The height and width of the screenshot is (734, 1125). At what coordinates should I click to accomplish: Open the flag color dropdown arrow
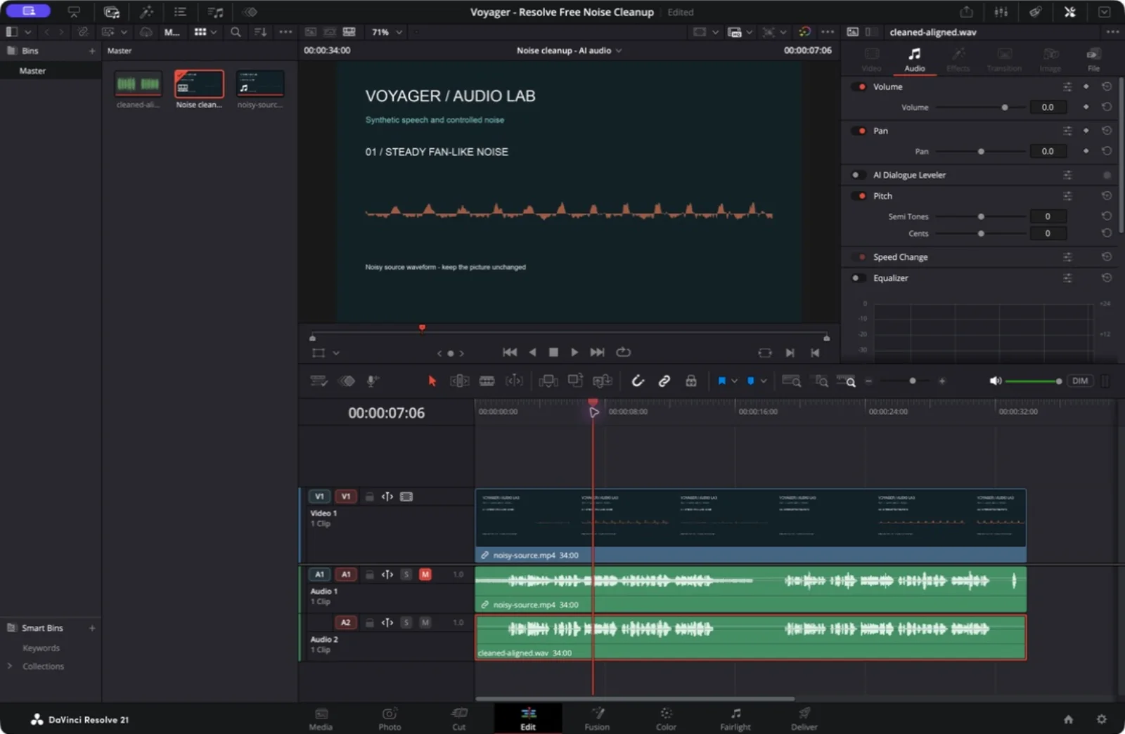[735, 381]
